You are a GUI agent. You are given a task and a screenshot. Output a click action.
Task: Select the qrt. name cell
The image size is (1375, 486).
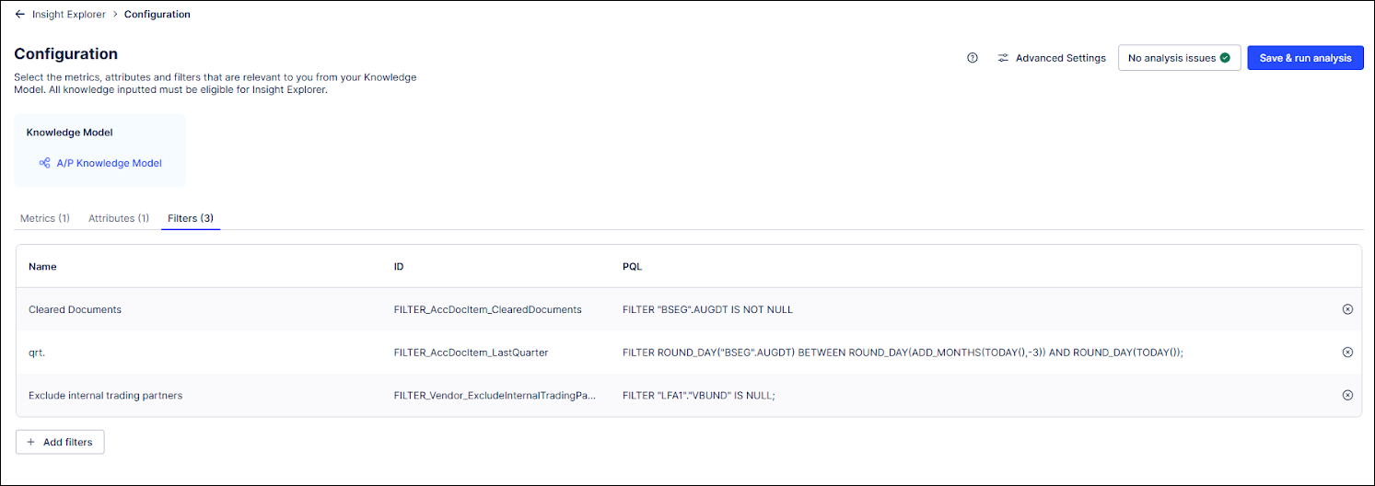37,353
